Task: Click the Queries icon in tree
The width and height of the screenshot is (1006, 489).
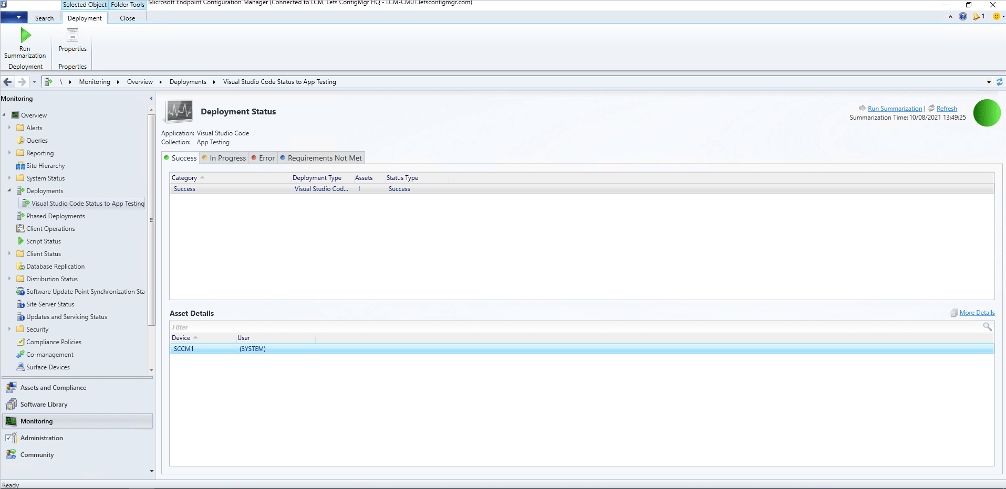Action: click(20, 141)
